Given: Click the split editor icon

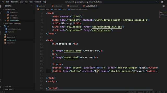Looking at the screenshot, I should (164, 6).
